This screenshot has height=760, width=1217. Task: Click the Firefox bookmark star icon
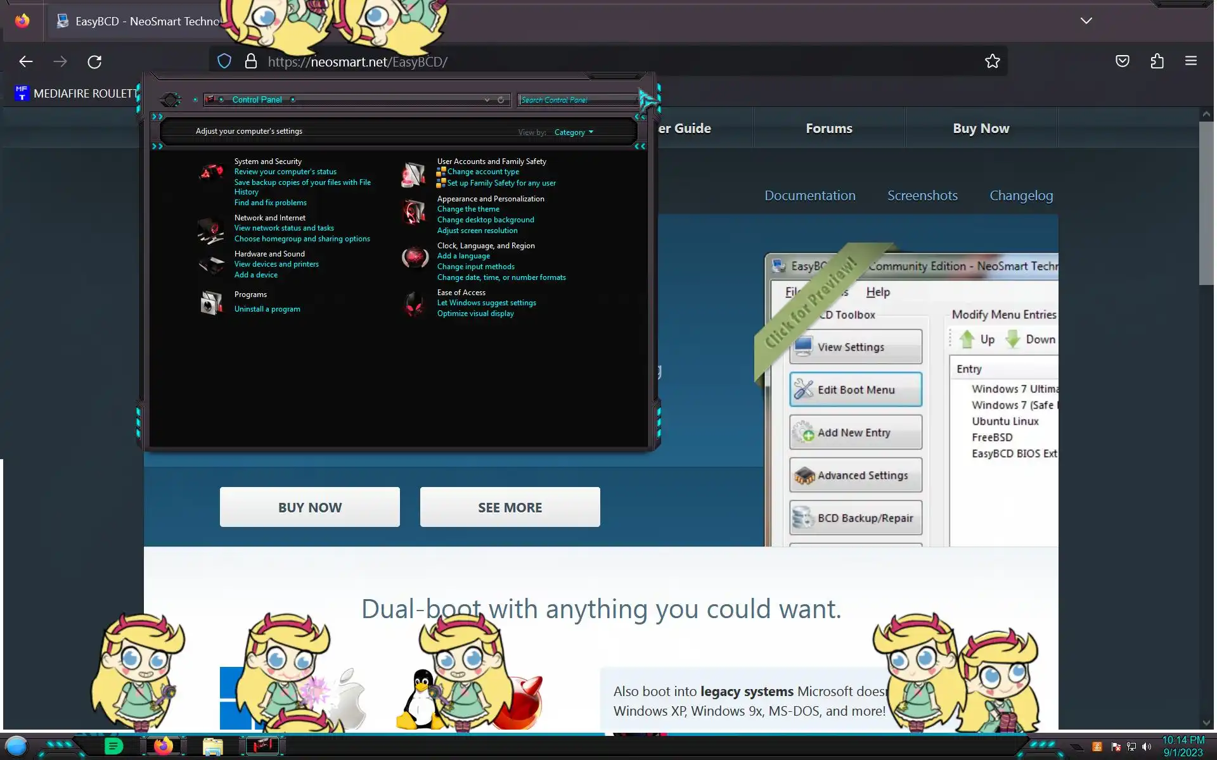pos(992,61)
